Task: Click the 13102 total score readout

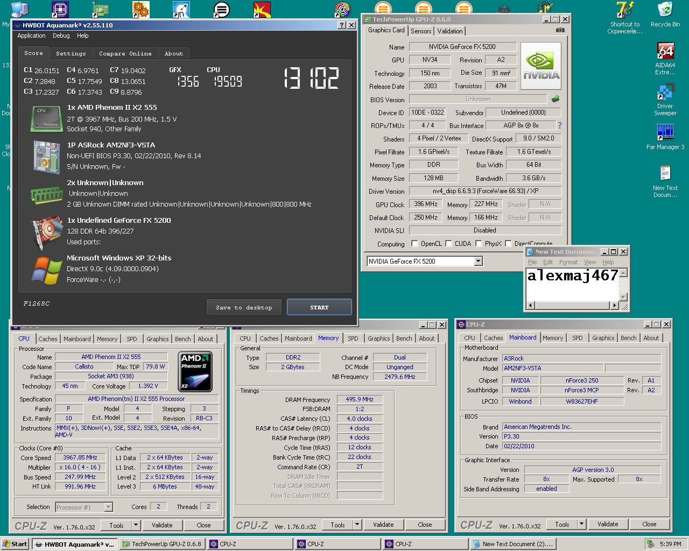Action: (x=312, y=79)
